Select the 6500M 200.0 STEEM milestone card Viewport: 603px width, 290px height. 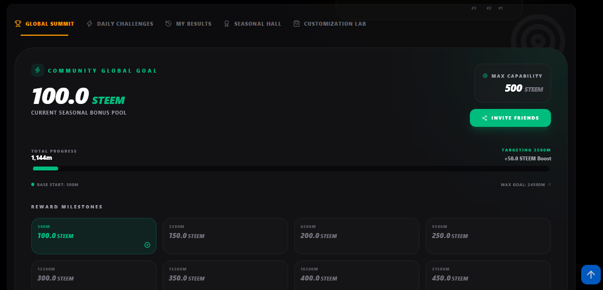pyautogui.click(x=357, y=236)
